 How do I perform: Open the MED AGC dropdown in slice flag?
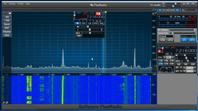pos(79,33)
